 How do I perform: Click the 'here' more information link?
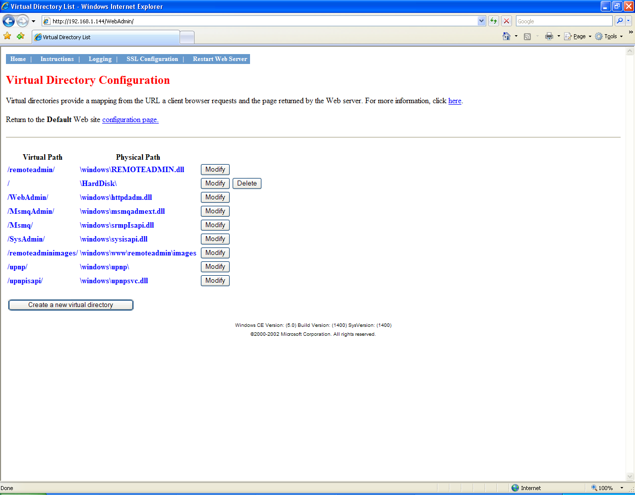point(455,101)
